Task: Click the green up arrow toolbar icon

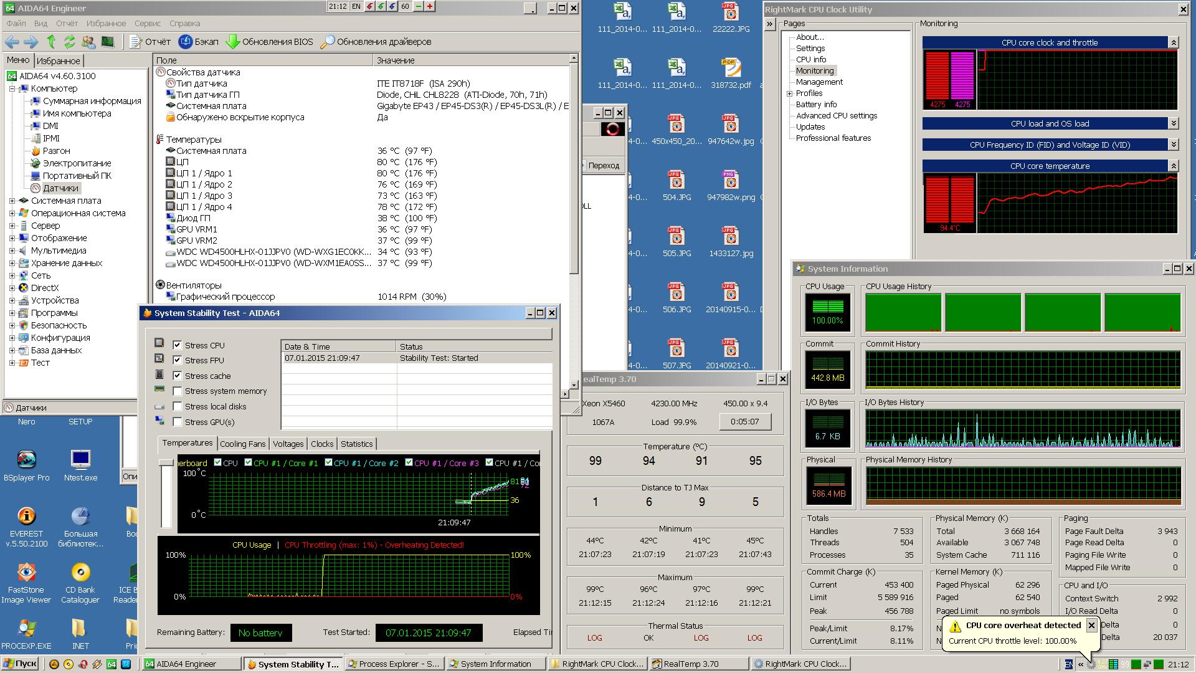Action: [x=51, y=42]
